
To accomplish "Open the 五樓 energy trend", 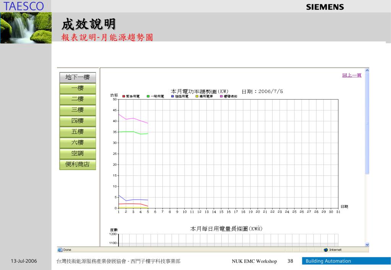I will point(78,132).
